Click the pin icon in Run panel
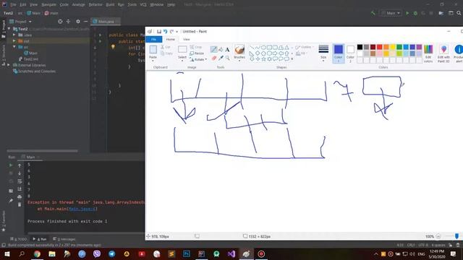This screenshot has height=260, width=463. tap(11, 201)
